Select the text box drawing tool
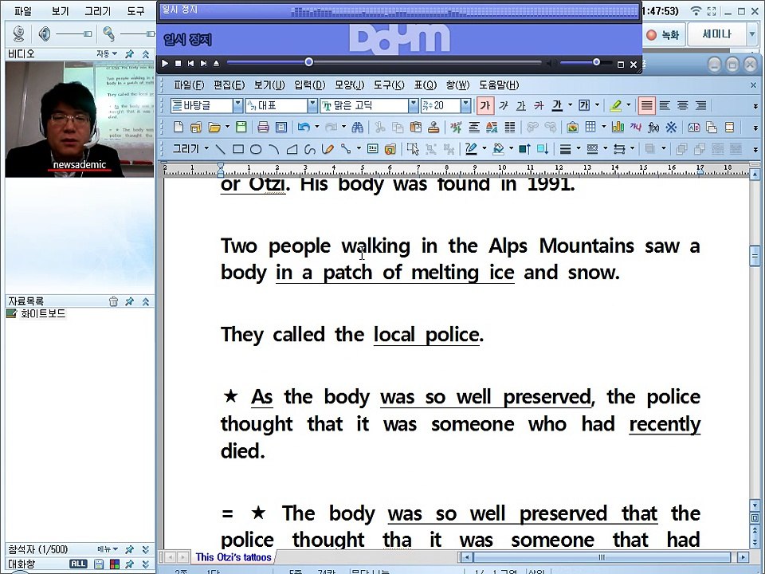 373,148
